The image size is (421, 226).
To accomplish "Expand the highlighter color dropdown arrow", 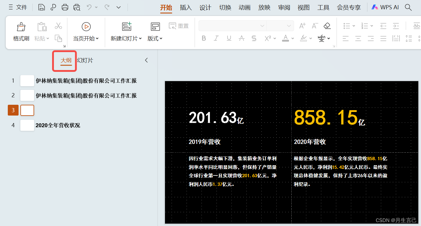I will coord(311,39).
